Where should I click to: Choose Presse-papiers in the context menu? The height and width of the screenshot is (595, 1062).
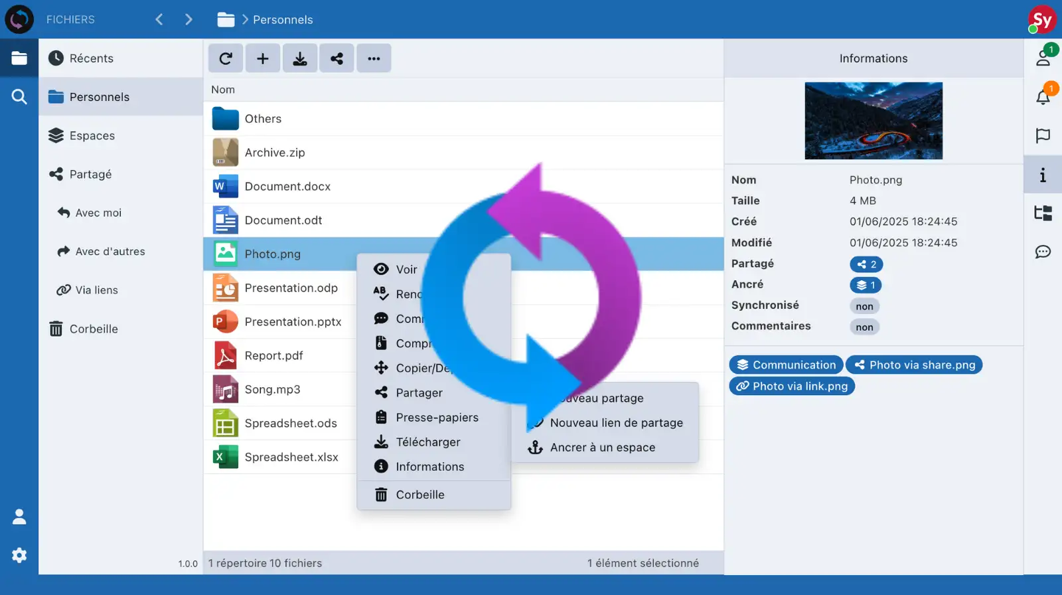tap(433, 417)
